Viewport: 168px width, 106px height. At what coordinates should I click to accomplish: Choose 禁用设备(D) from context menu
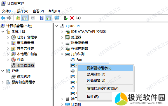[106, 74]
